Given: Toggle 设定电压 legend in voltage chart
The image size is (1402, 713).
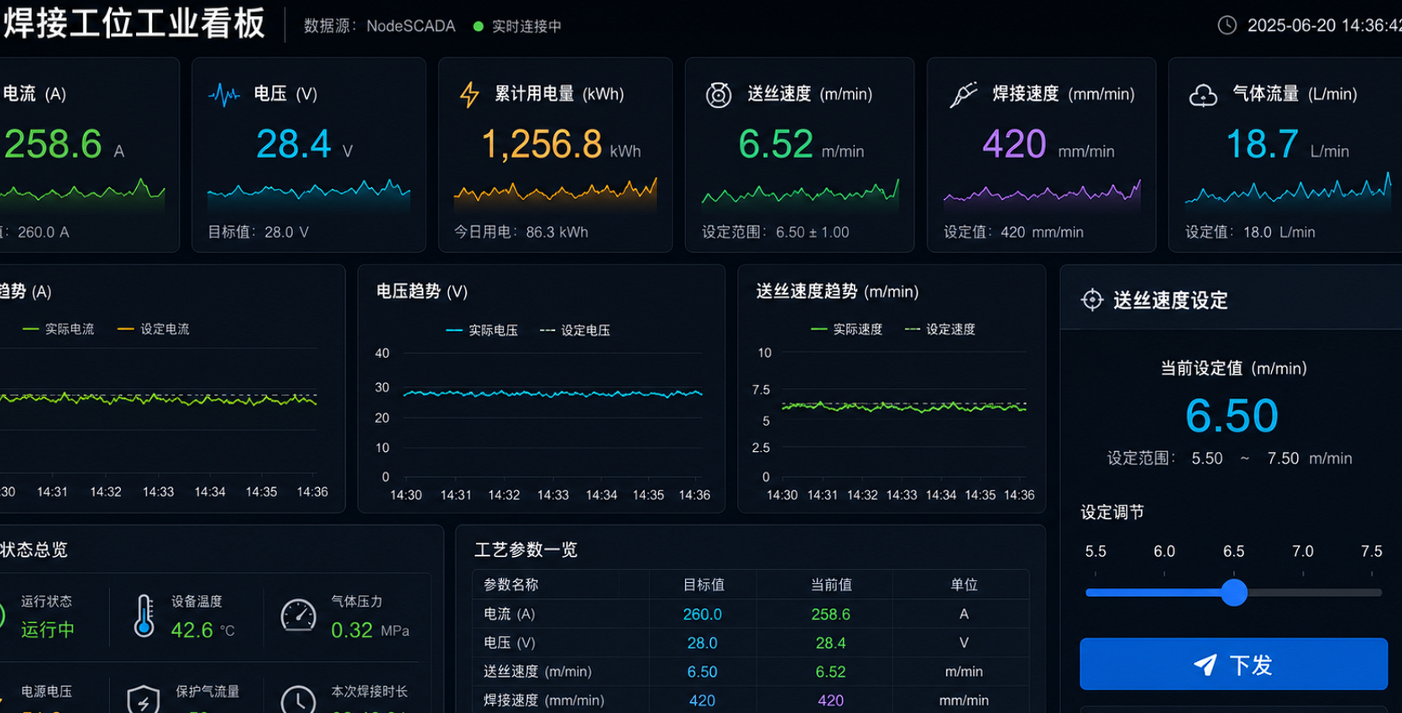Looking at the screenshot, I should [x=575, y=330].
